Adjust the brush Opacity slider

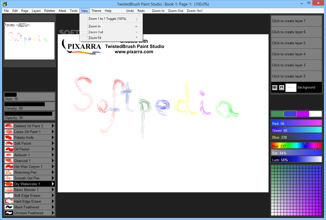tap(29, 116)
